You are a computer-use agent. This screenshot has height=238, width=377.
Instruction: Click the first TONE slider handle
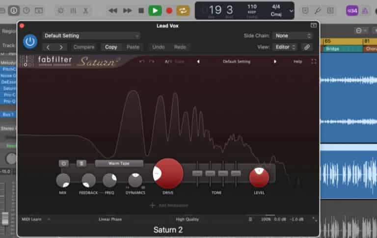coord(197,173)
